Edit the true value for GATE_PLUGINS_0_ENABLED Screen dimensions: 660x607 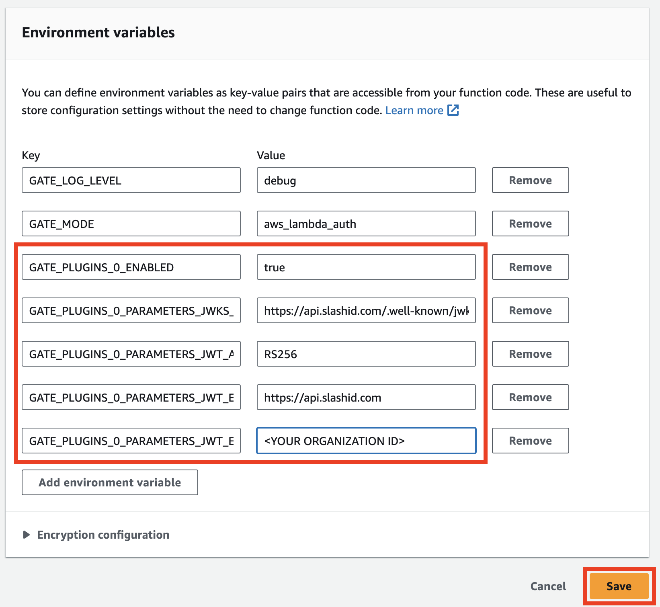[365, 267]
